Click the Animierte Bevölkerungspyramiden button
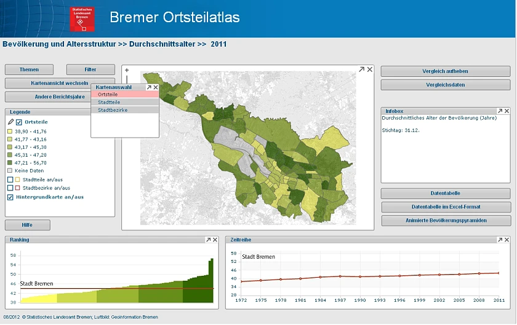517x325 pixels. click(x=446, y=221)
